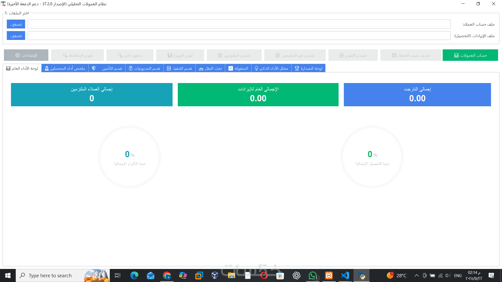Select قسم التأمين tab
This screenshot has height=282, width=502.
[107, 68]
